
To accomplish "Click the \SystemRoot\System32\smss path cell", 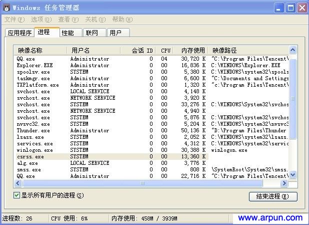I will coord(250,170).
